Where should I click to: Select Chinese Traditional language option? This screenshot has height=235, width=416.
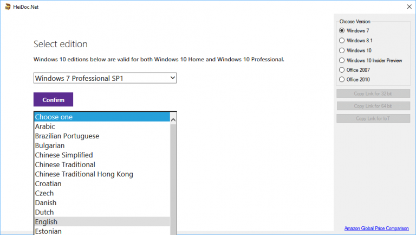(102, 164)
